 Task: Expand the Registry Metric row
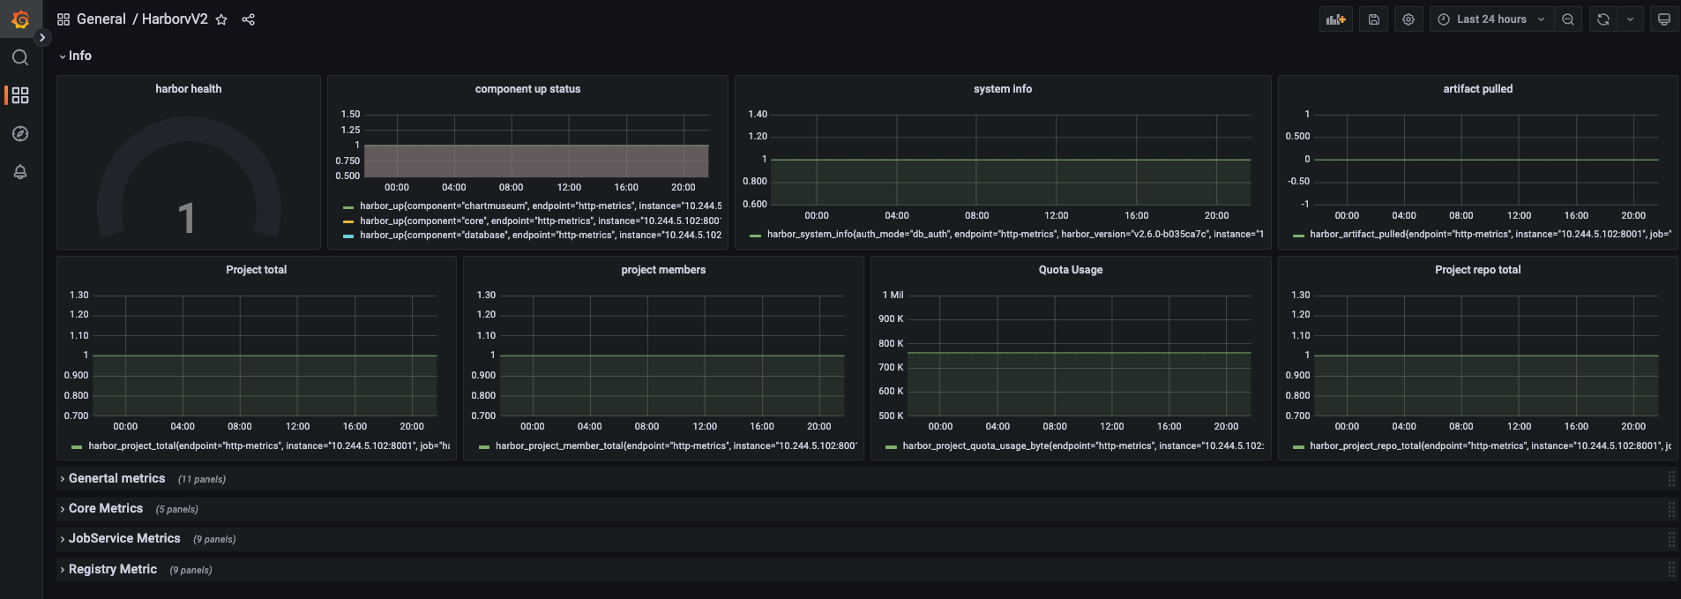108,570
